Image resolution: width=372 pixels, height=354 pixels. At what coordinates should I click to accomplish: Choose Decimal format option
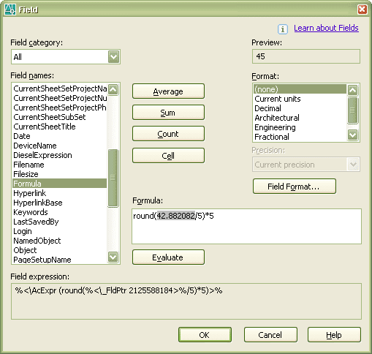click(x=267, y=108)
